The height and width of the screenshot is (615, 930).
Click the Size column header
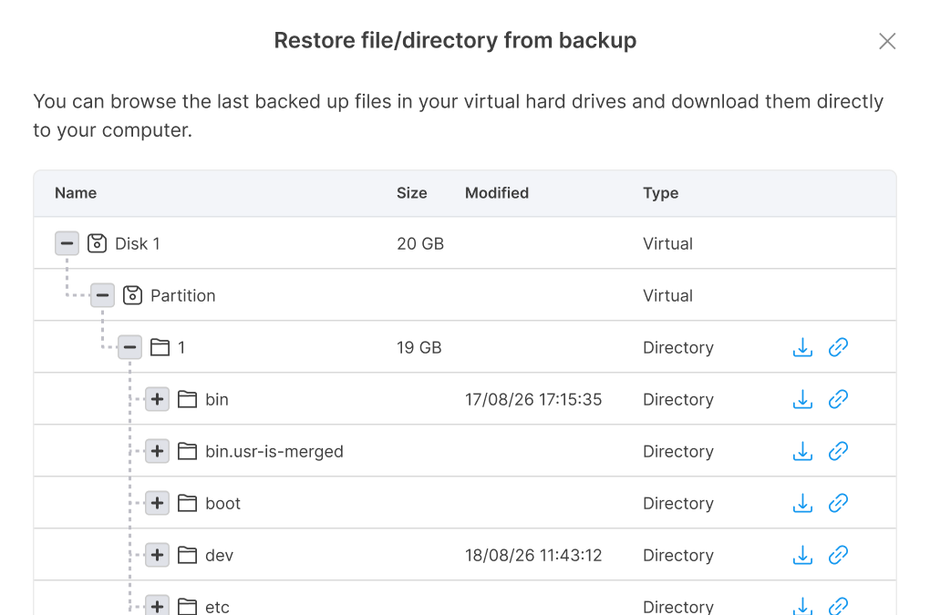point(411,193)
